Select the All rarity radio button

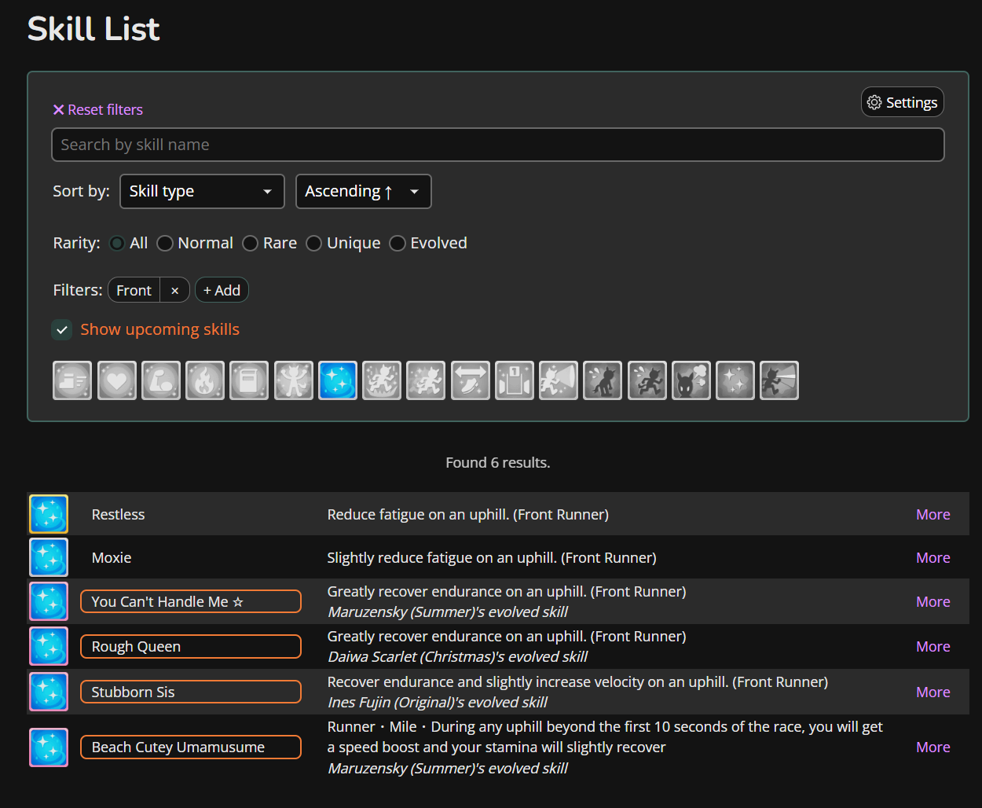[x=117, y=243]
